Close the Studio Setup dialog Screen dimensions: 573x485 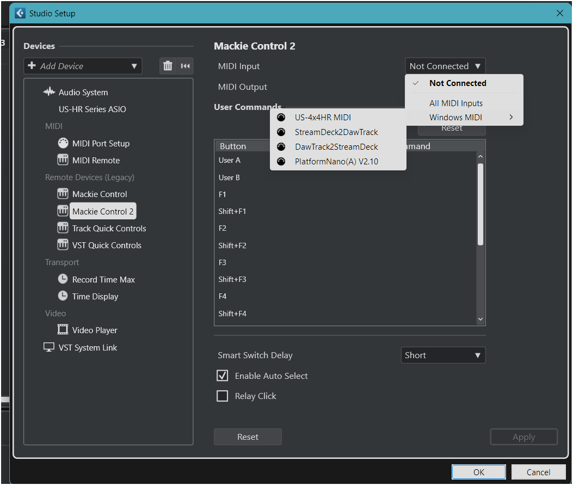pyautogui.click(x=559, y=13)
